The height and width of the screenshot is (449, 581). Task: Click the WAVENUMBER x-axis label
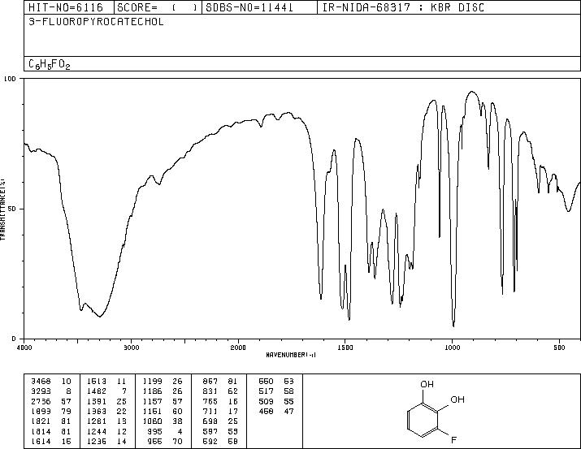point(291,355)
